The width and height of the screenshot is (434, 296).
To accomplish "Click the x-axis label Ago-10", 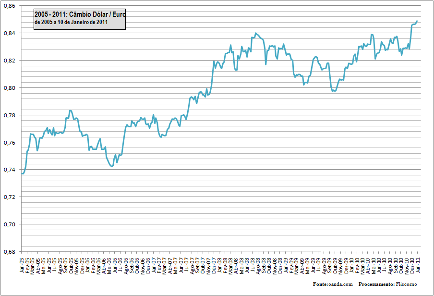I will (390, 266).
